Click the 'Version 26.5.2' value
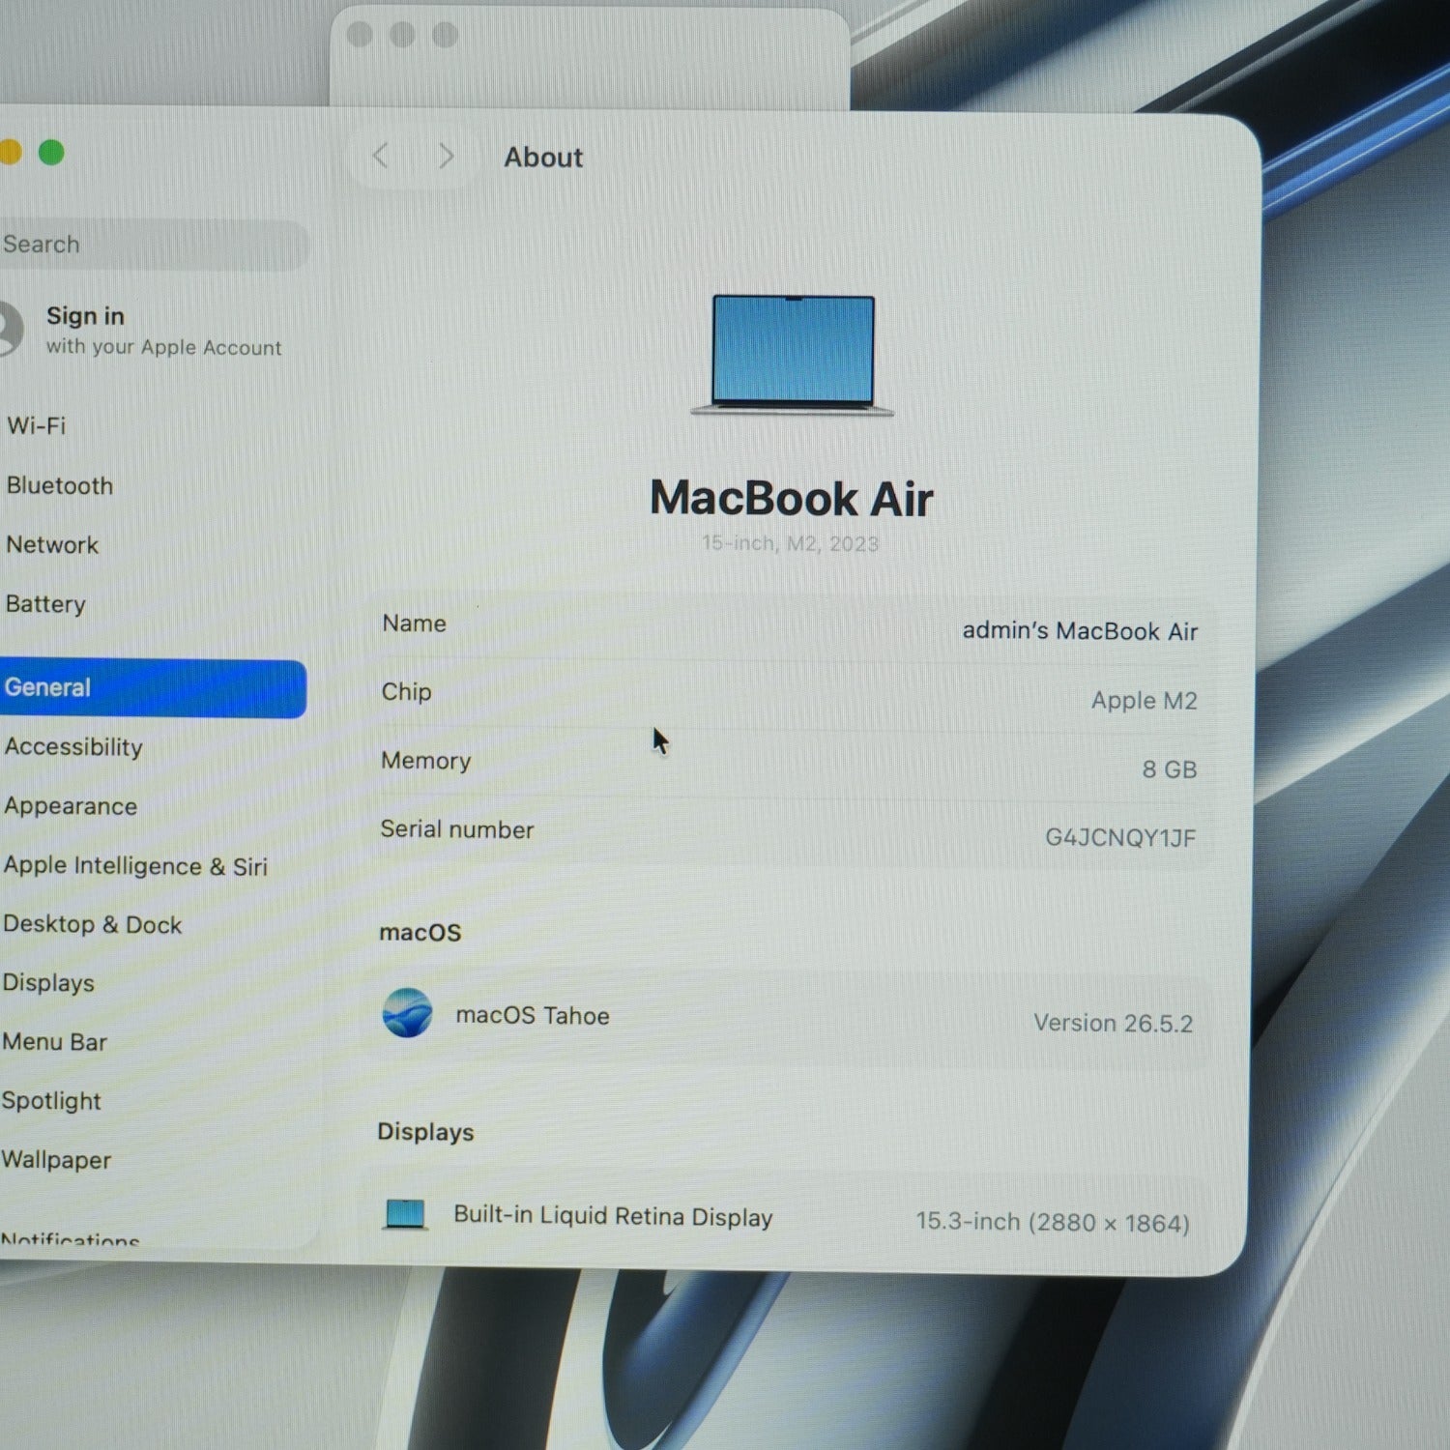1450x1450 pixels. tap(1114, 1023)
